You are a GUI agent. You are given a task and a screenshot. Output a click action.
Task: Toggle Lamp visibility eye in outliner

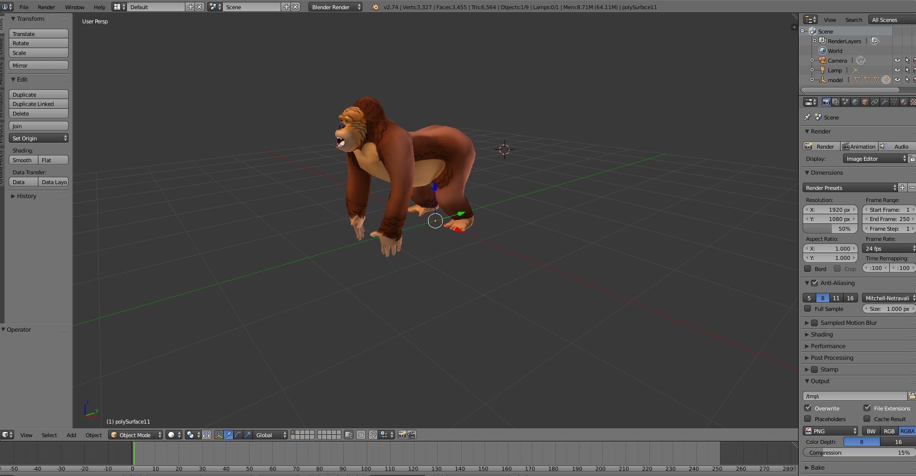coord(897,70)
